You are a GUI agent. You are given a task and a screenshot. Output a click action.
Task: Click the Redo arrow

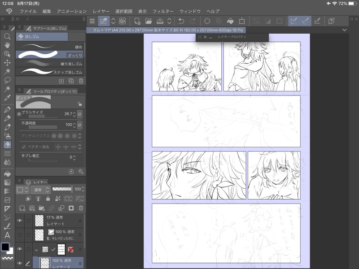pos(193,21)
